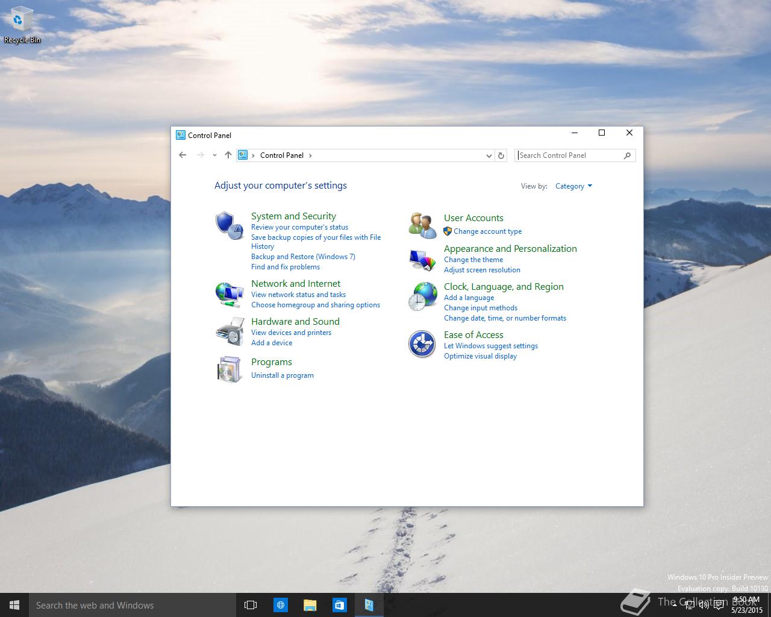Viewport: 771px width, 617px height.
Task: Select Uninstall a program
Action: (x=282, y=375)
